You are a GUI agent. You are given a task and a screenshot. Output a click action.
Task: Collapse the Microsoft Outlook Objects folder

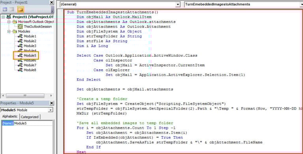(9, 22)
